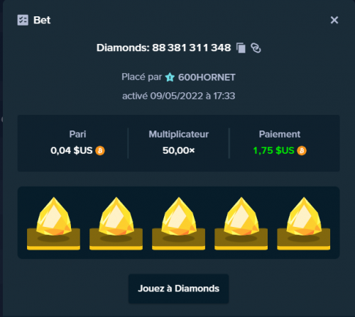355x317 pixels.
Task: Click the 1,75 $US payout amount
Action: point(273,150)
